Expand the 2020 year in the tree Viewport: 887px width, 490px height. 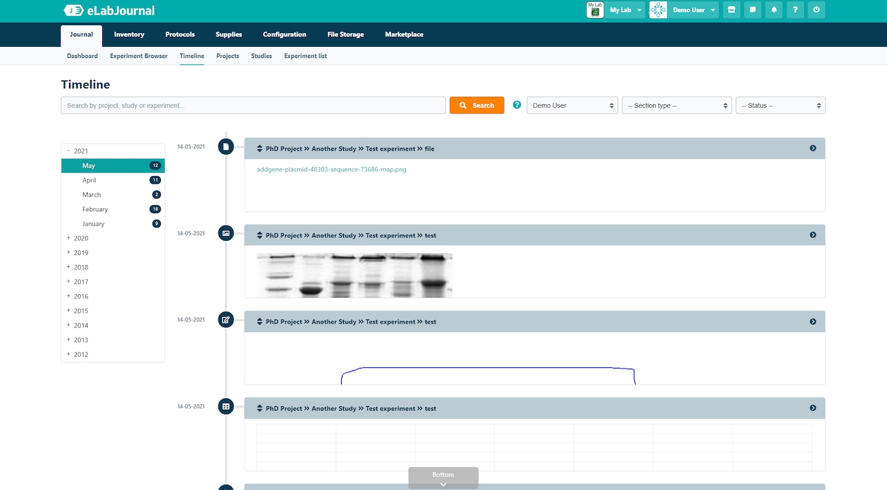click(68, 238)
